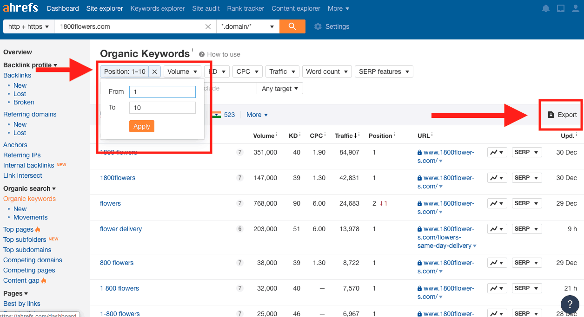The image size is (584, 317).
Task: Open Best by links in sidebar
Action: [x=22, y=304]
